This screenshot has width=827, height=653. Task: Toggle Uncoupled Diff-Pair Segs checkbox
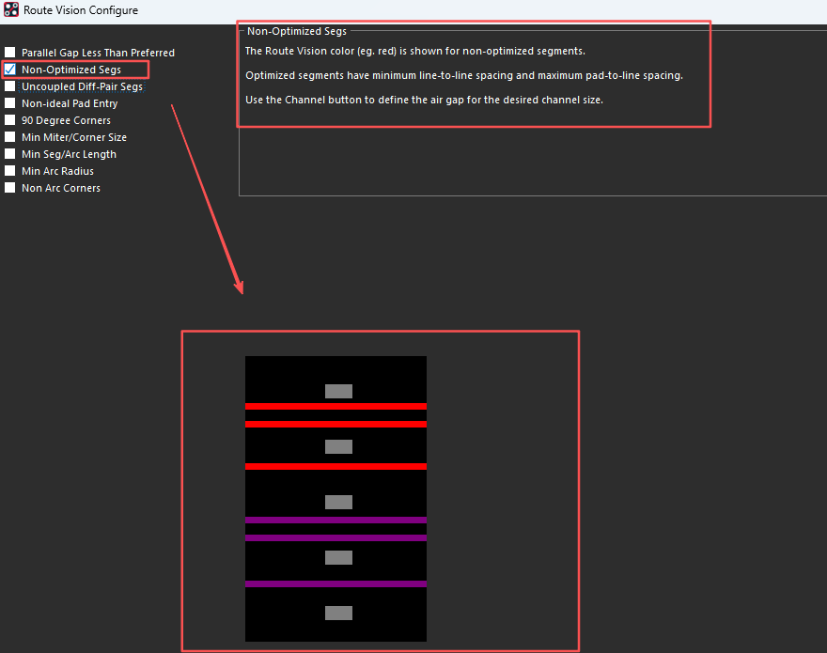pos(10,86)
